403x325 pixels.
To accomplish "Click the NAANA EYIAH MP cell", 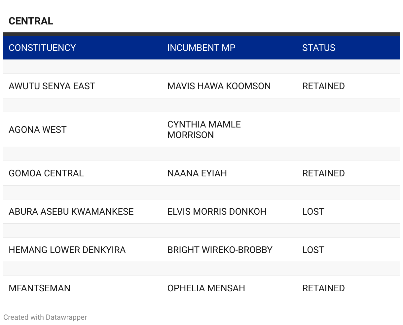I will click(197, 173).
